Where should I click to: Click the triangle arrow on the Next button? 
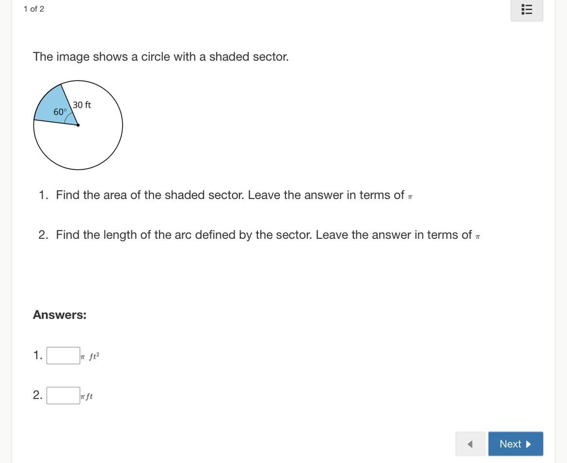[x=528, y=444]
